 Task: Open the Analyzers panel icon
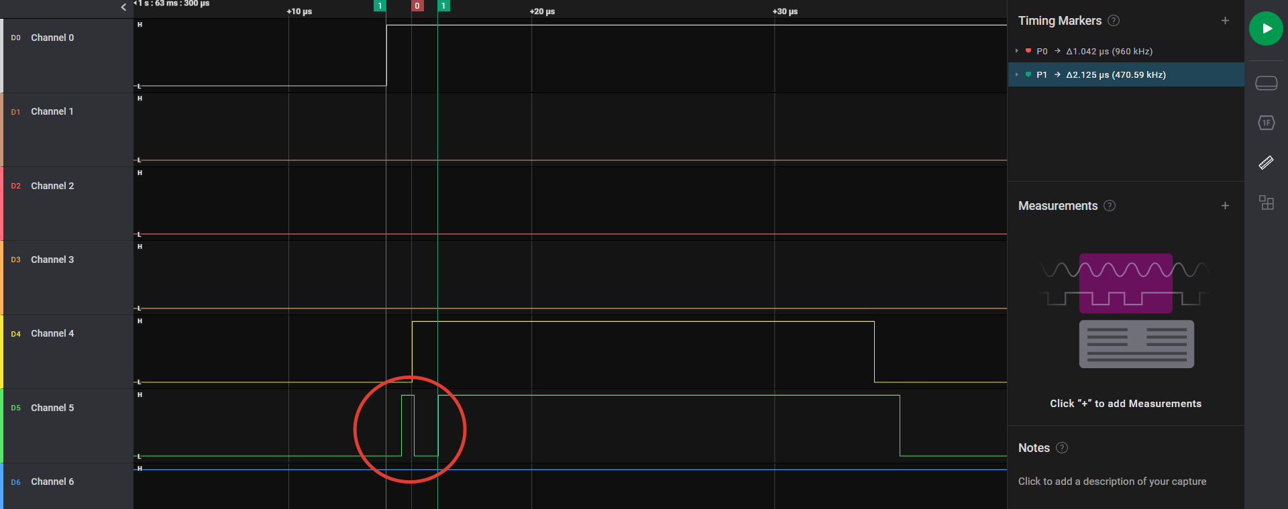click(1266, 123)
